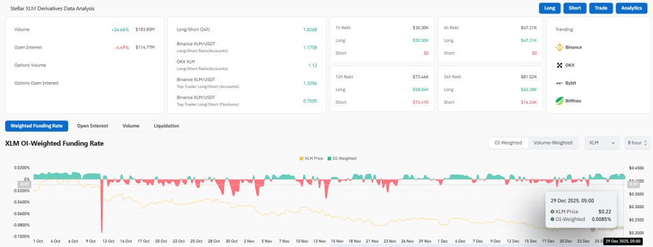This screenshot has width=653, height=247.
Task: Click the Open Interest value $114.77M
Action: coord(145,47)
